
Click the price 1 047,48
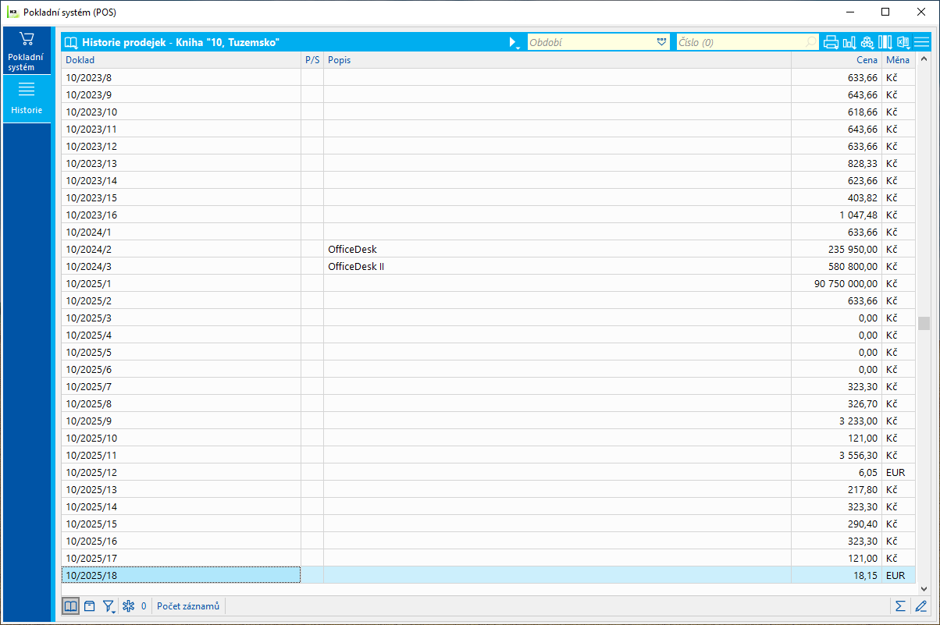tap(860, 215)
